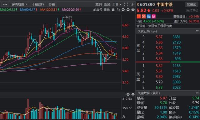Click the 6.60 price axis label
200x120 pixels.
pyautogui.click(x=125, y=25)
